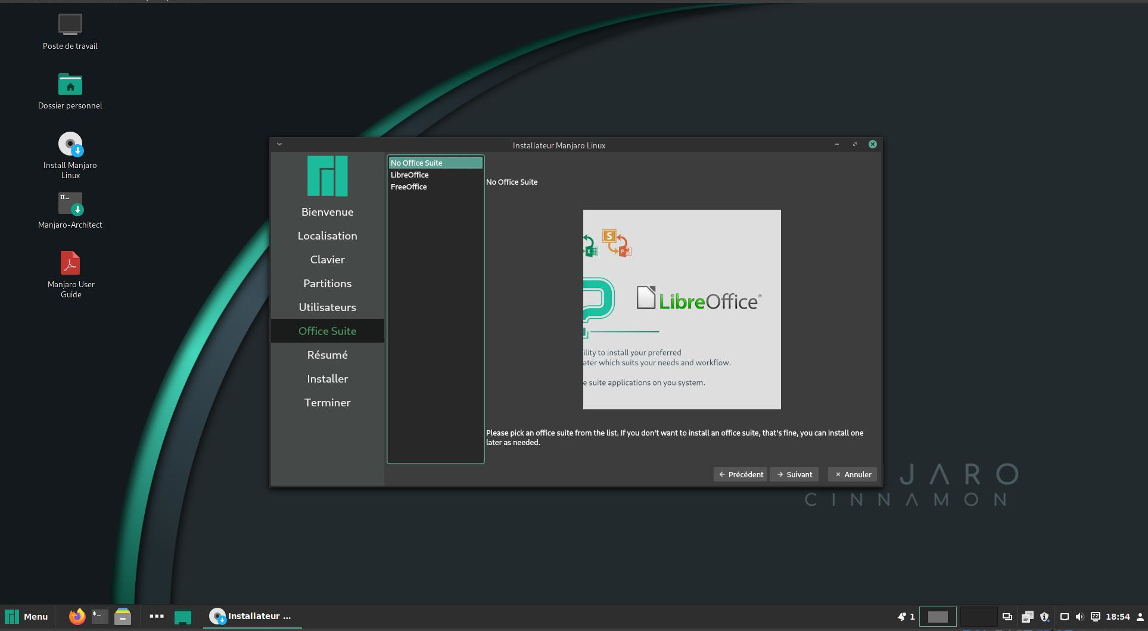Click the Installer step in the sidebar
Image resolution: width=1148 pixels, height=631 pixels.
tap(328, 378)
